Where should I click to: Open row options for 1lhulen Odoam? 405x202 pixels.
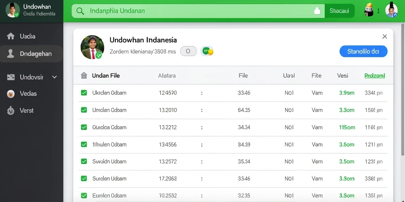[202, 144]
